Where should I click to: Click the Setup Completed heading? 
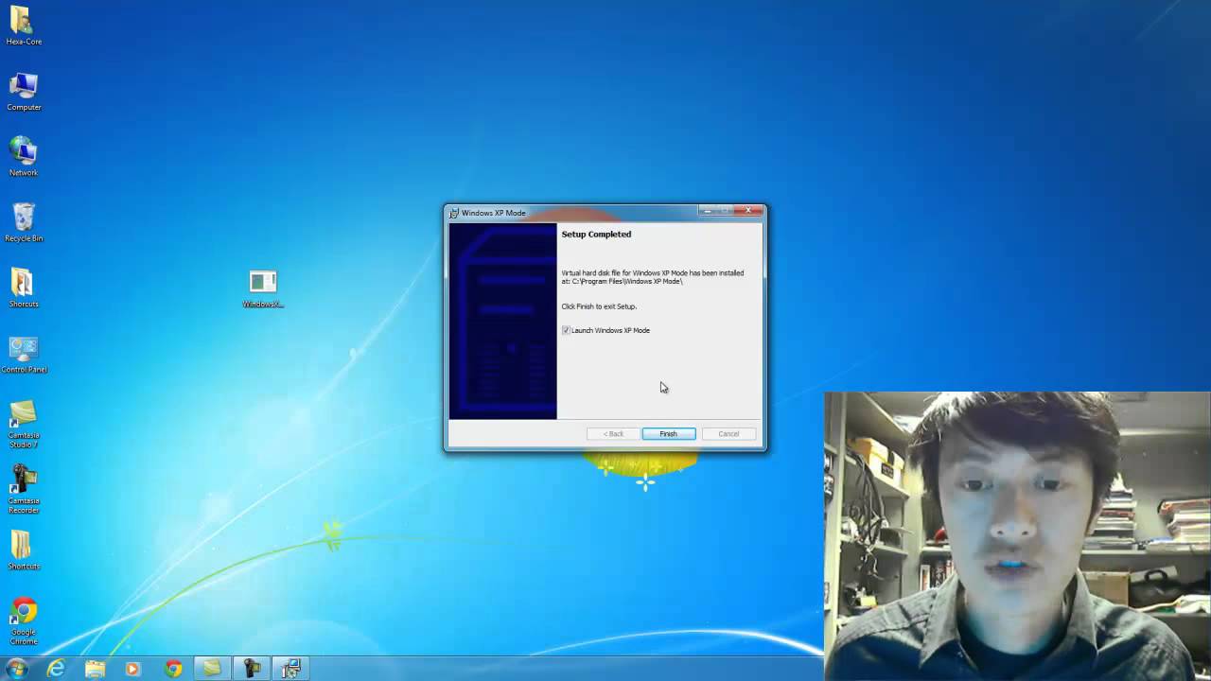pos(596,235)
